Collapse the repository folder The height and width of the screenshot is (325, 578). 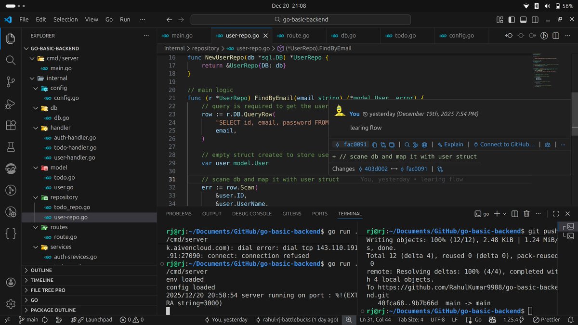[89, 197]
